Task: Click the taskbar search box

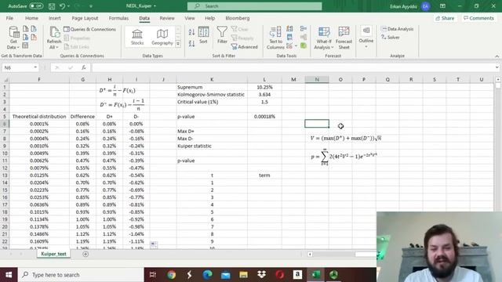Action: click(x=81, y=275)
